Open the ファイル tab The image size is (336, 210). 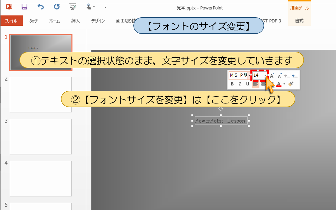11,21
